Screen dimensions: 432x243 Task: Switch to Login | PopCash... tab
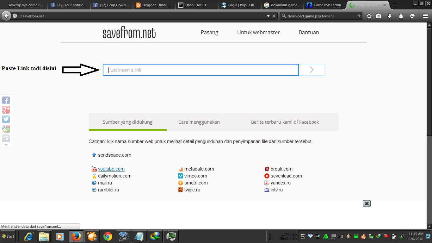(240, 5)
